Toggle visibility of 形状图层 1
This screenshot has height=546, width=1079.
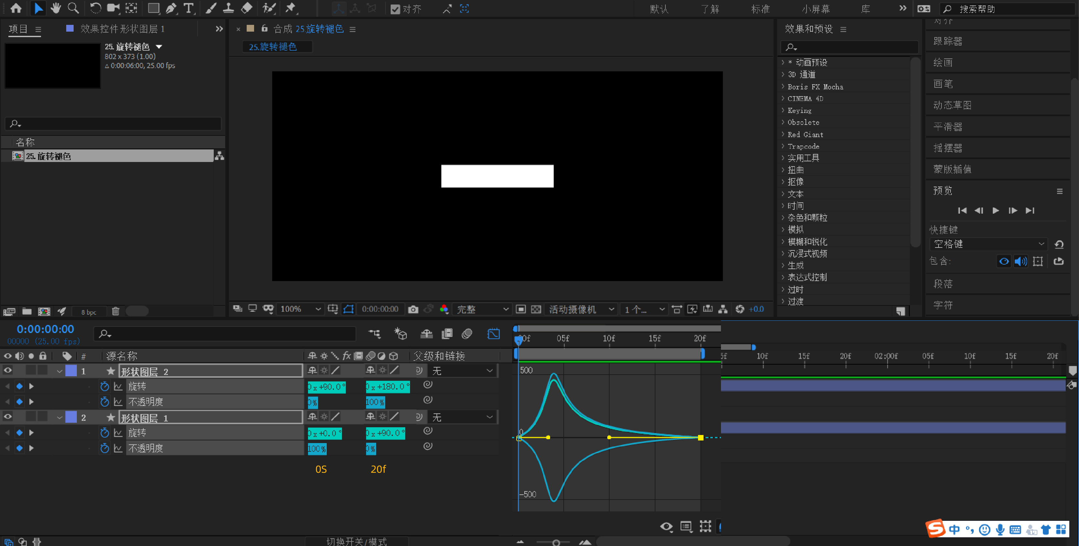coord(7,417)
